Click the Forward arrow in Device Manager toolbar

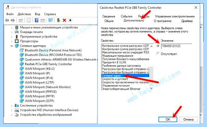13,20
